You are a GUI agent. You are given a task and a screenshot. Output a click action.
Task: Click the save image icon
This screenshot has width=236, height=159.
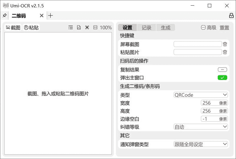point(79,27)
